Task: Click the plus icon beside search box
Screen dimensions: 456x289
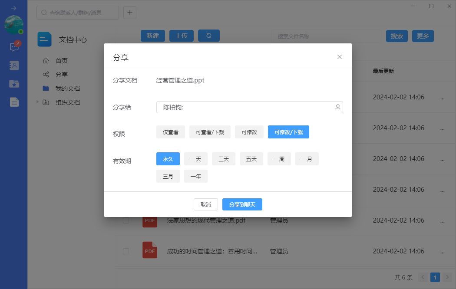Action: coord(130,13)
